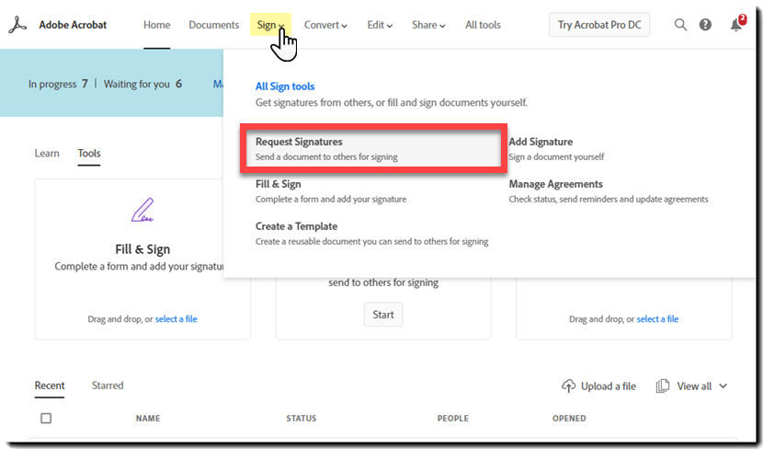This screenshot has width=763, height=449.
Task: Expand the Convert dropdown menu
Action: [325, 25]
